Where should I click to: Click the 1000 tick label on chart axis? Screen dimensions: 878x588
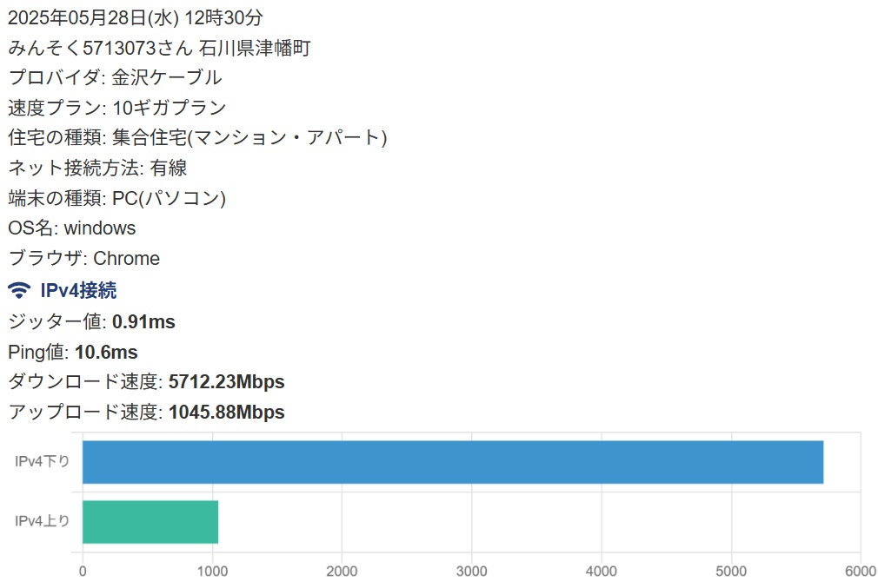pyautogui.click(x=212, y=571)
